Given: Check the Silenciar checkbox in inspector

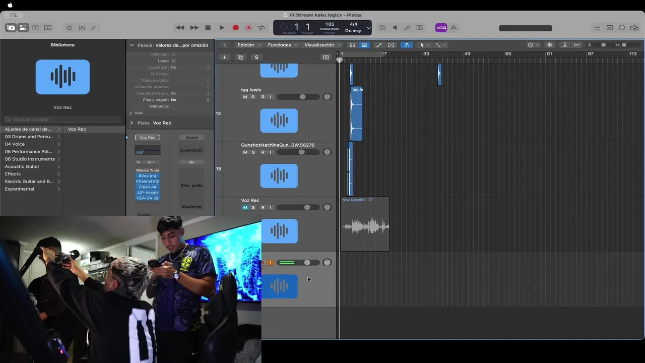Looking at the screenshot, I should click(173, 54).
